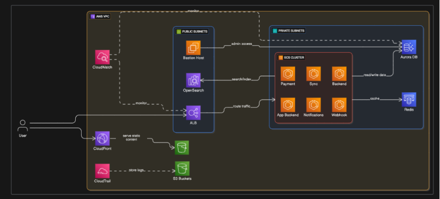Select the User person icon
Image resolution: width=440 pixels, height=199 pixels.
coord(22,126)
